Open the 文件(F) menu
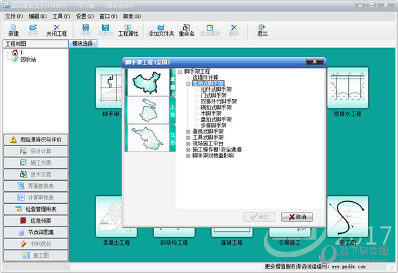Viewport: 398px width, 273px height. click(x=14, y=17)
